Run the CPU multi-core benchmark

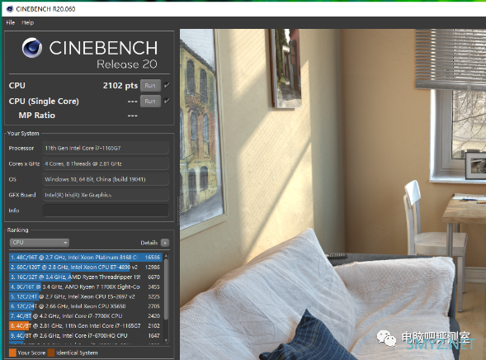point(150,86)
